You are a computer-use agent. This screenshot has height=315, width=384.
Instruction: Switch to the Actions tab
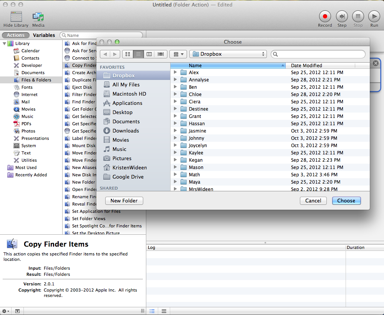point(15,35)
